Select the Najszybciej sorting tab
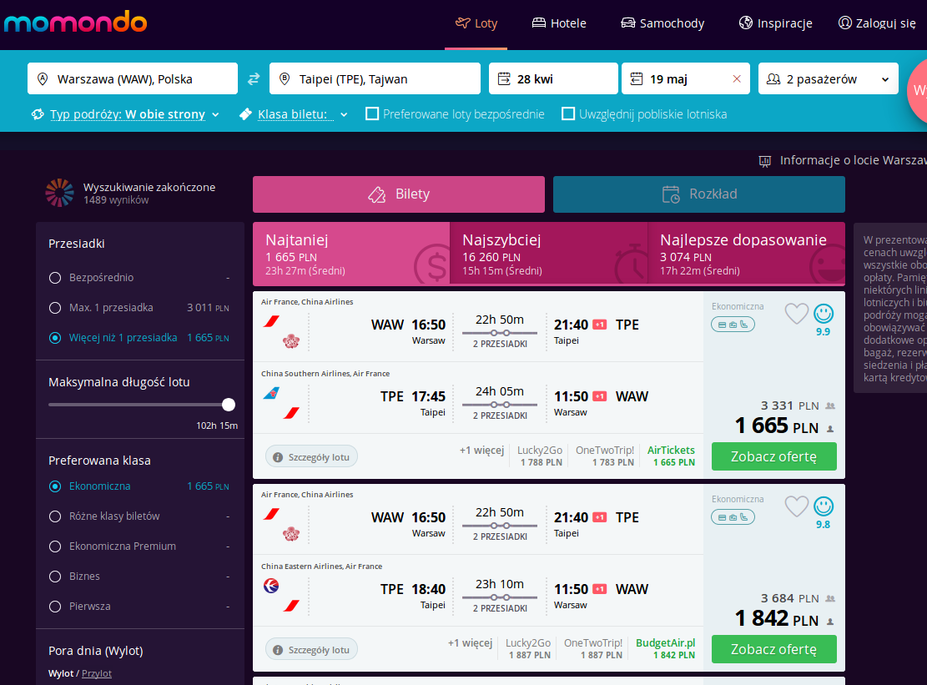 [549, 254]
